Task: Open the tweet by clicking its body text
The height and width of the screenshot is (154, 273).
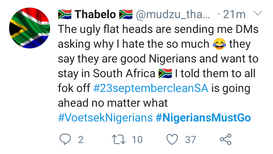Action: (x=152, y=59)
